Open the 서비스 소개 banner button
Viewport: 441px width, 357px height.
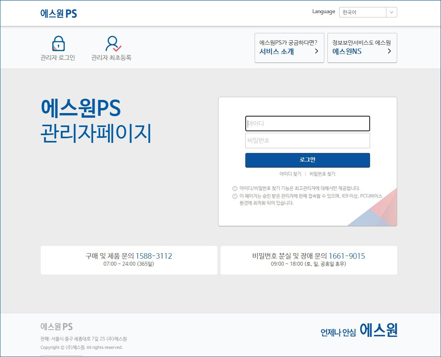coord(289,48)
